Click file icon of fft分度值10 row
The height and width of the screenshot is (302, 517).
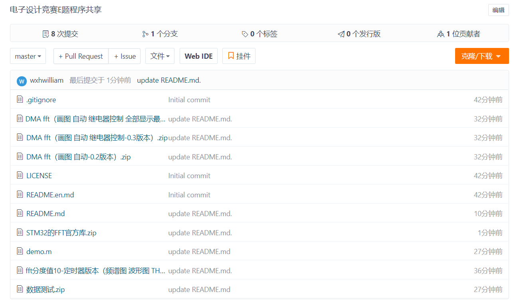[20, 270]
